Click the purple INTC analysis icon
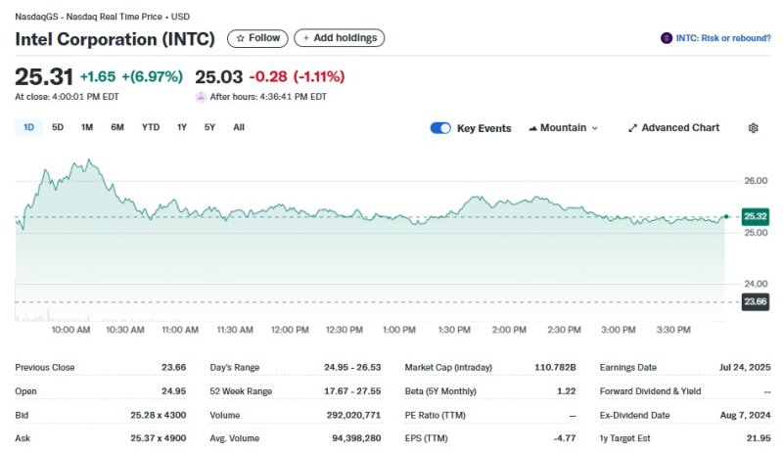Image resolution: width=783 pixels, height=453 pixels. pyautogui.click(x=668, y=38)
